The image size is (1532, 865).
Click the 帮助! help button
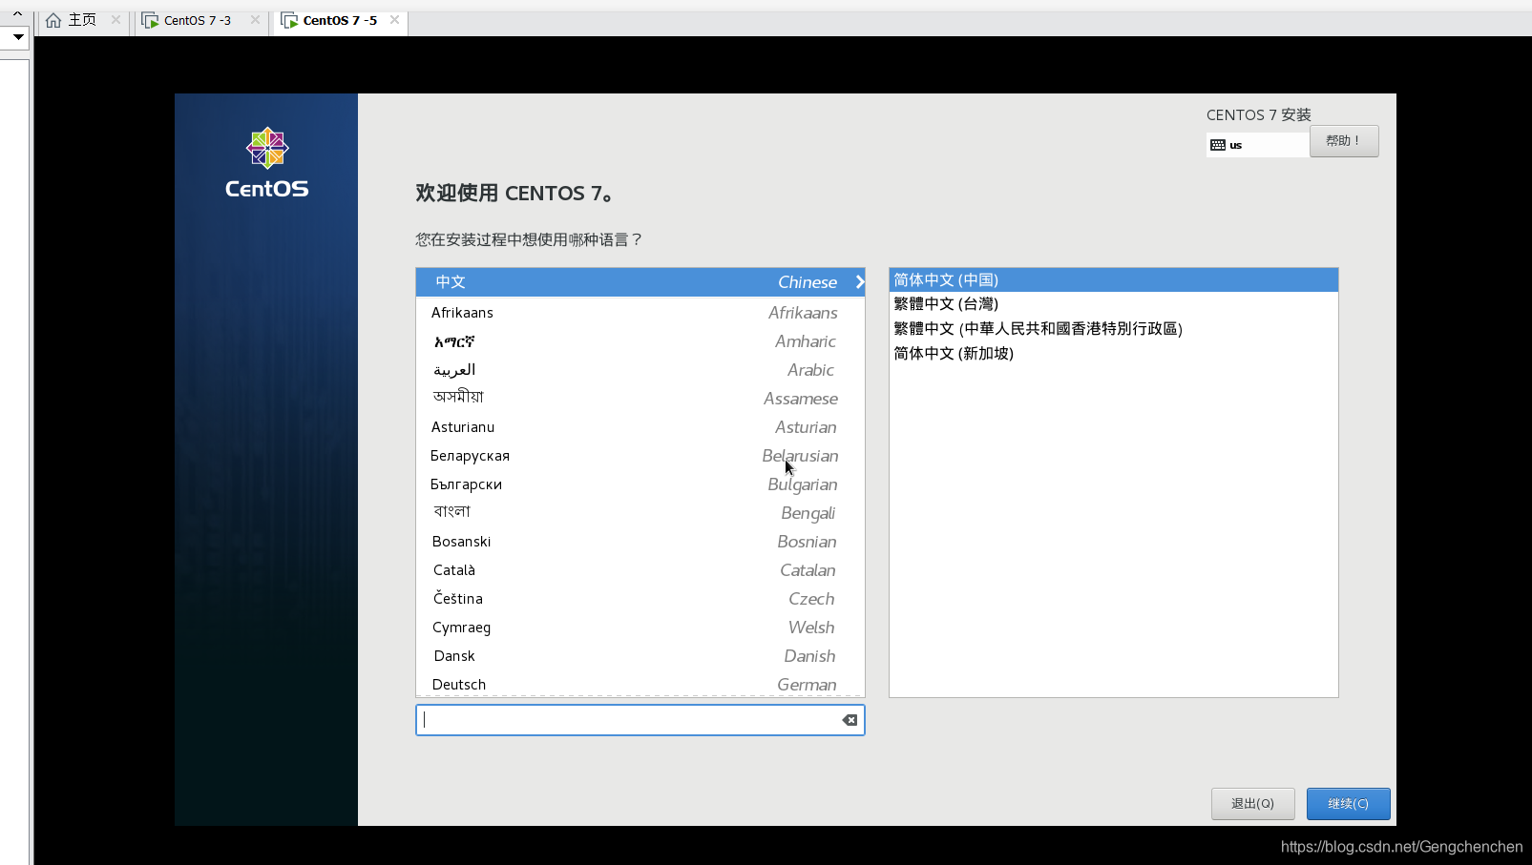point(1344,141)
